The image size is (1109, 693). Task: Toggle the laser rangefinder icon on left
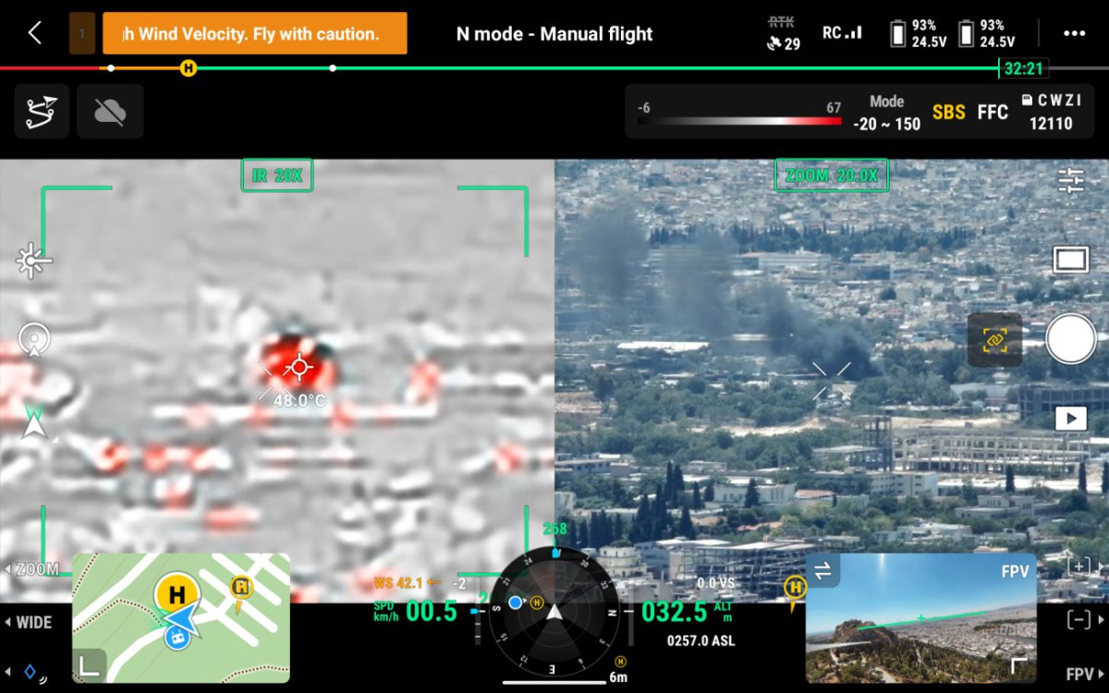point(33,261)
